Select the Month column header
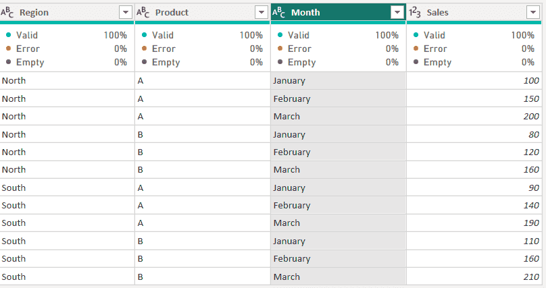This screenshot has width=546, height=288. 338,13
